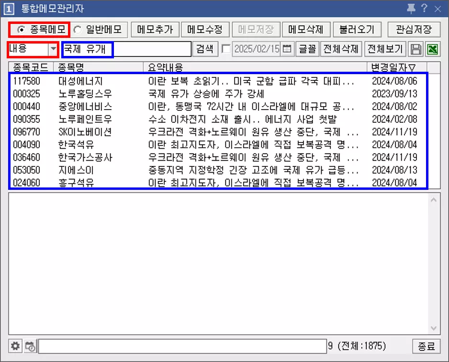Screen dimensions: 449x362
Task: Click summary starting '중동지역 지정학정 긴장'
Action: 253,170
